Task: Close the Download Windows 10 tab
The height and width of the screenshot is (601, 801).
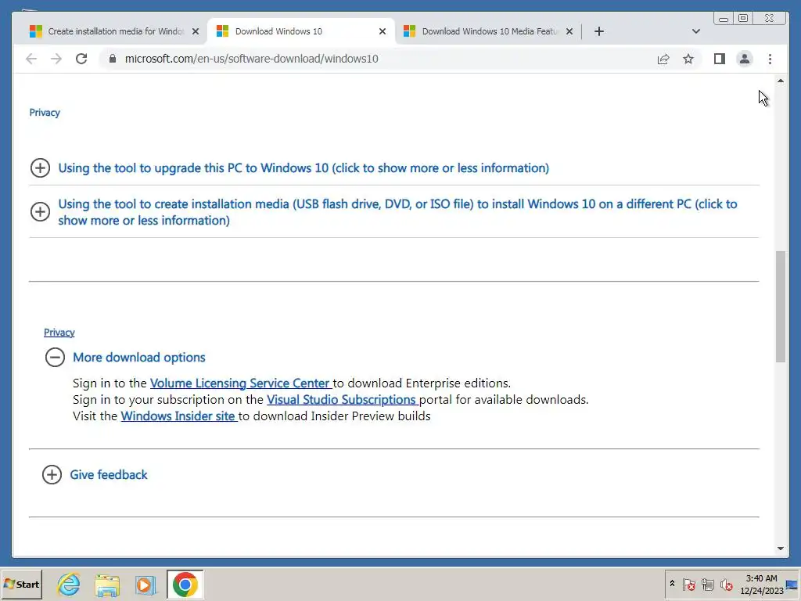Action: tap(382, 31)
